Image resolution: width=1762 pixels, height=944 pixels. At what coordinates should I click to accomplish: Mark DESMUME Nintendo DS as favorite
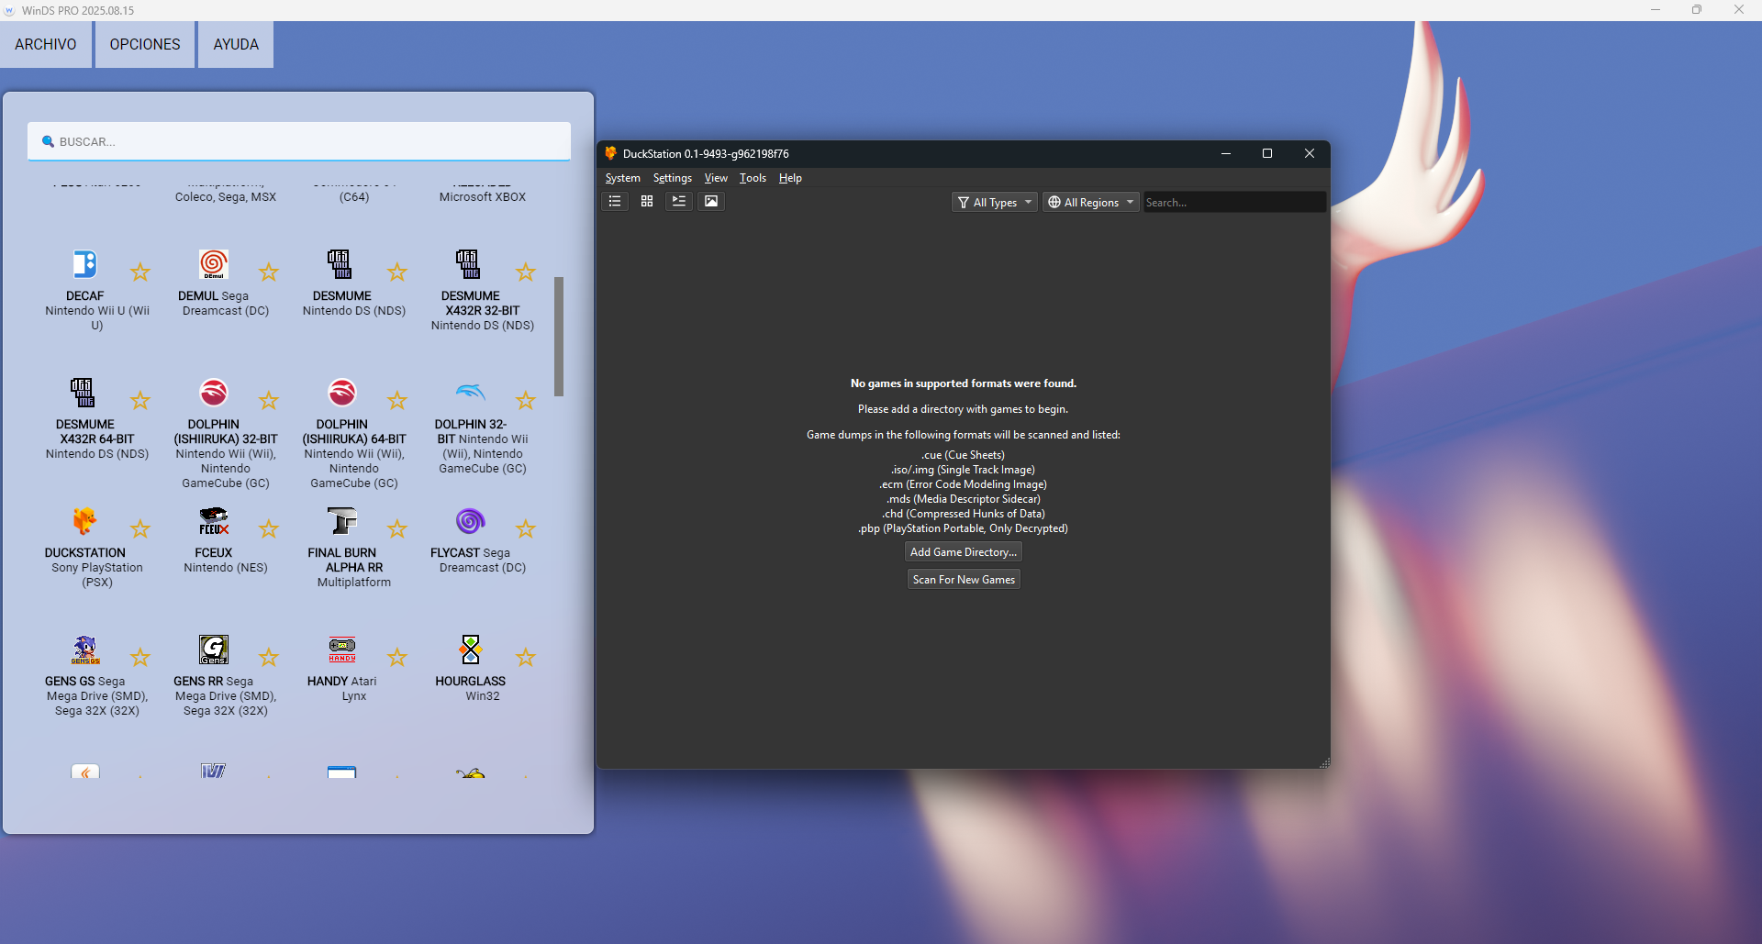(x=396, y=272)
